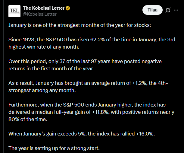Click the '3rd-' win rate text
This screenshot has width=184, height=153.
172,40
